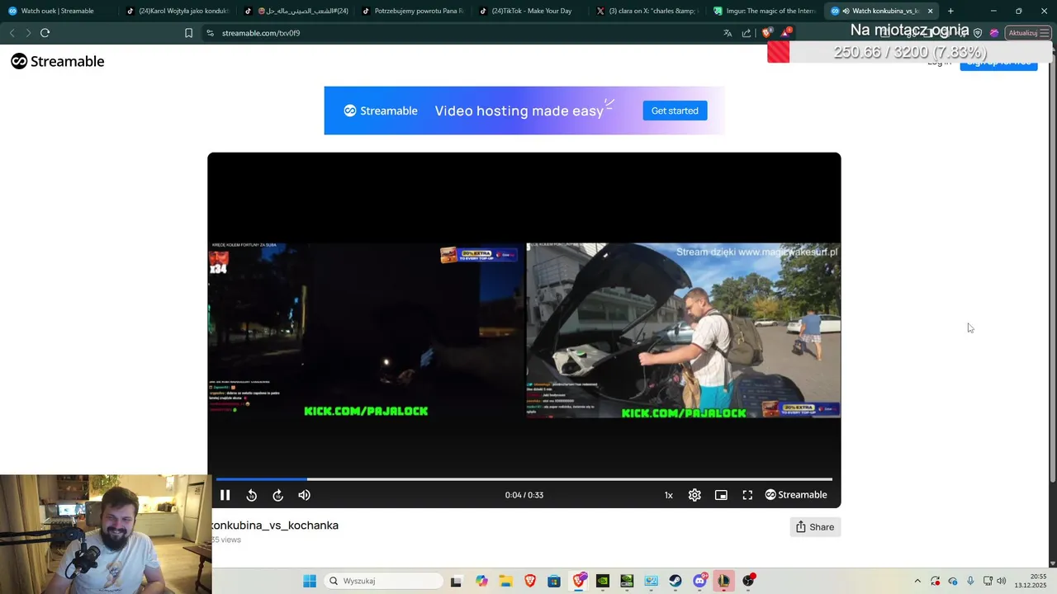Click Get started in the banner
Image resolution: width=1057 pixels, height=594 pixels.
click(x=675, y=111)
